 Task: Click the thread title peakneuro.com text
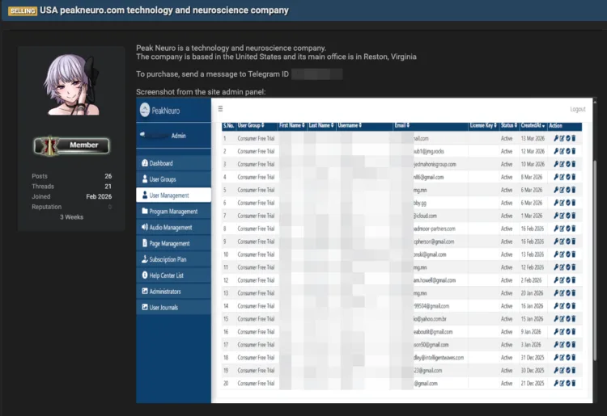point(92,10)
